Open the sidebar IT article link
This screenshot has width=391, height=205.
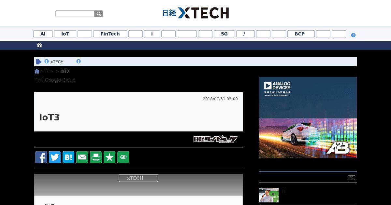[x=284, y=192]
